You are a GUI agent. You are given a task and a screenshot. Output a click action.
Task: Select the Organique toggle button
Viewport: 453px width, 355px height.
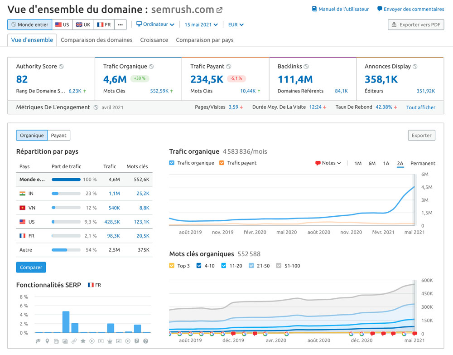[x=32, y=135]
